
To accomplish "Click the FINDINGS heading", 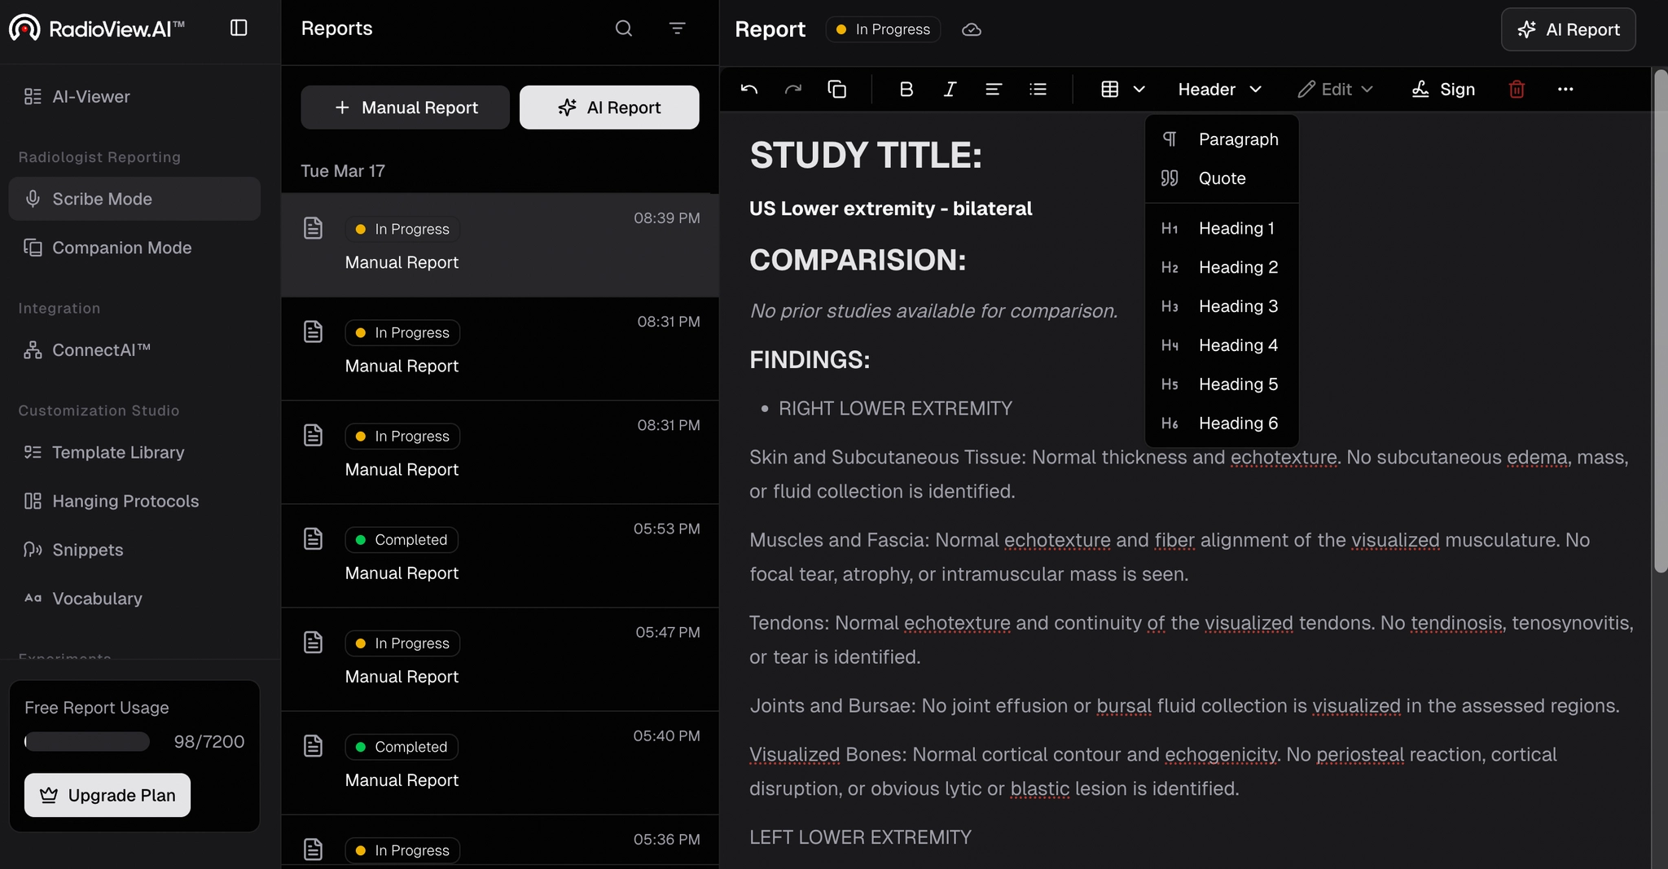I will [810, 360].
